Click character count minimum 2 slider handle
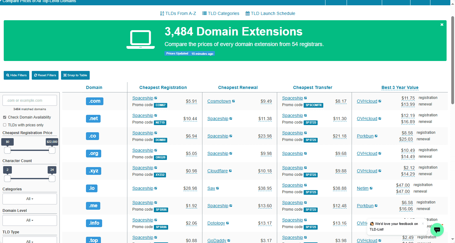Screen dimensions: 455x243 (x=7, y=179)
